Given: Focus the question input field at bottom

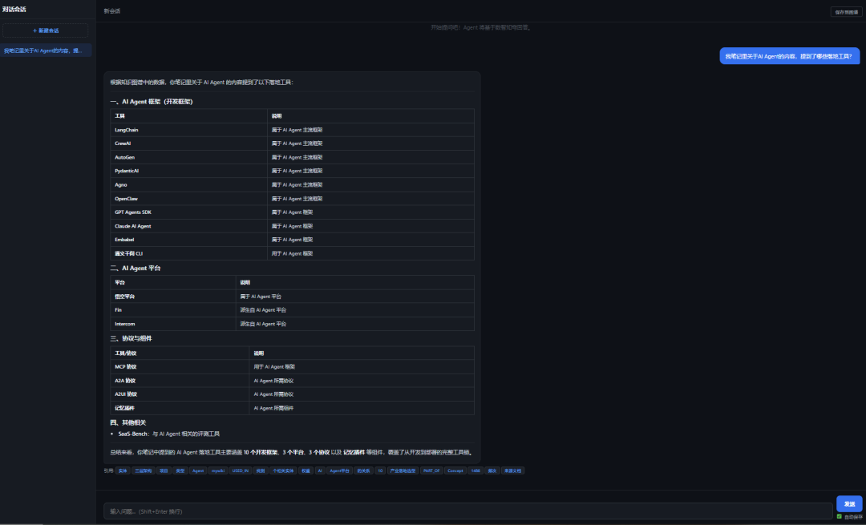Looking at the screenshot, I should [467, 511].
